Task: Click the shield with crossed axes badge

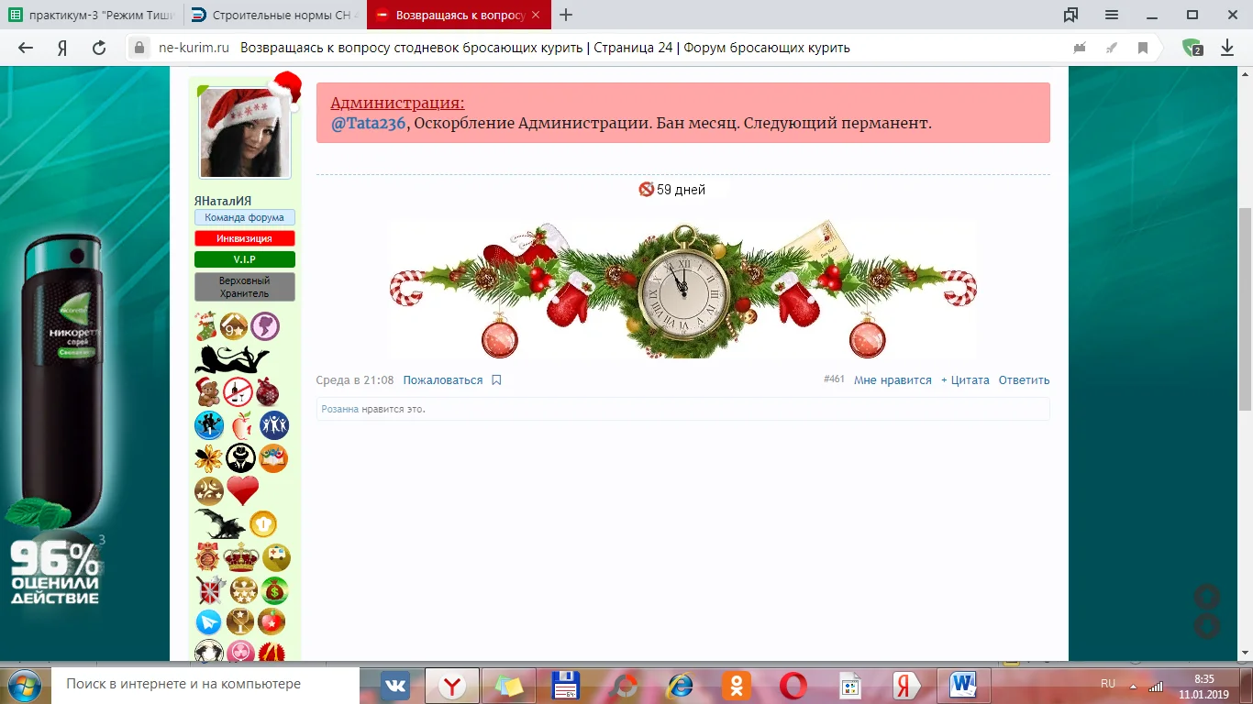Action: 210,590
